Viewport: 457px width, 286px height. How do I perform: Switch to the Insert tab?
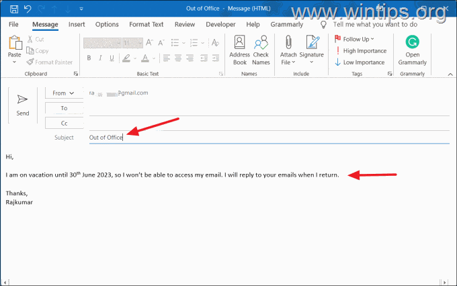coord(77,24)
